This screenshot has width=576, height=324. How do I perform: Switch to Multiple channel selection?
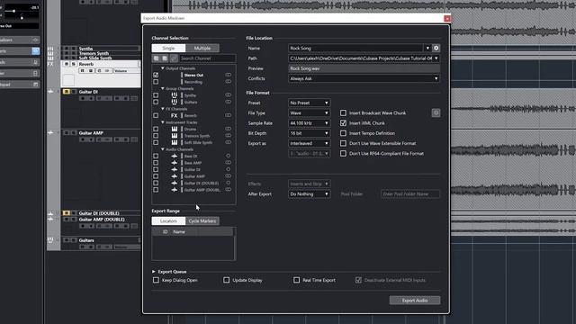click(202, 48)
